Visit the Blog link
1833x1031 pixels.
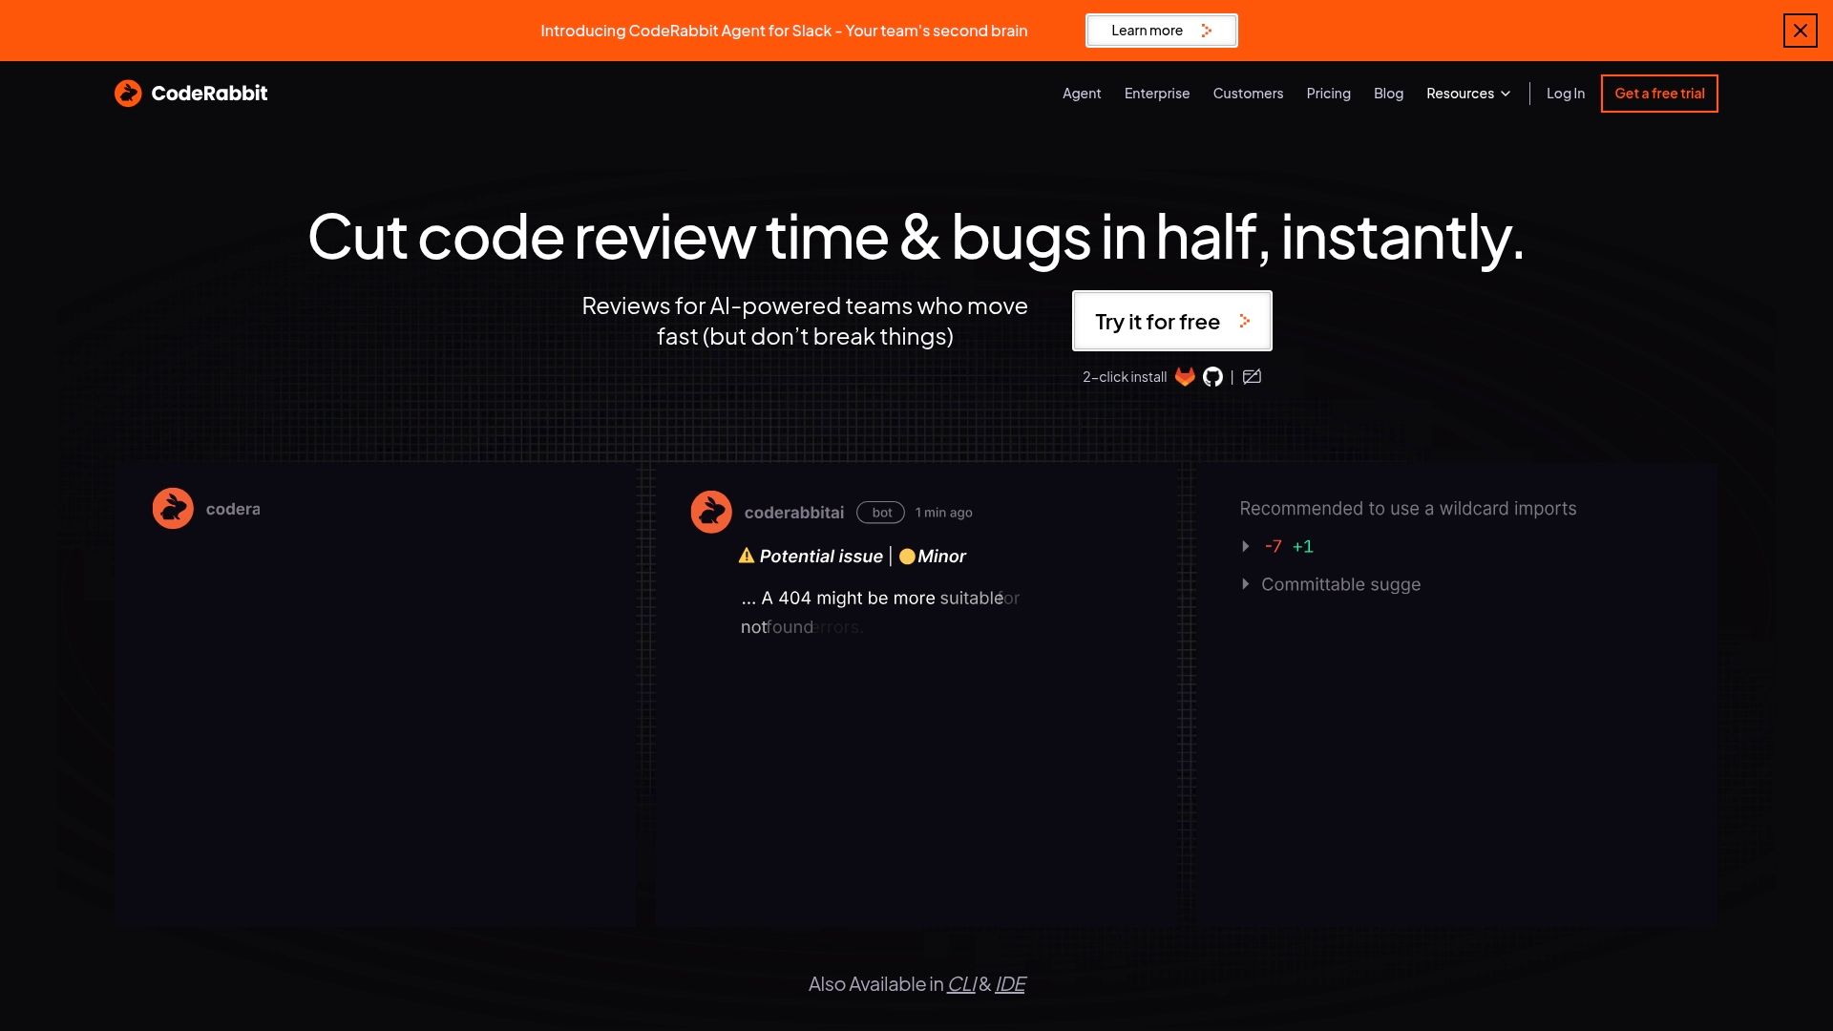coord(1388,94)
